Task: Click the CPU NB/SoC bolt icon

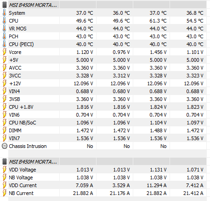Action: coord(5,123)
